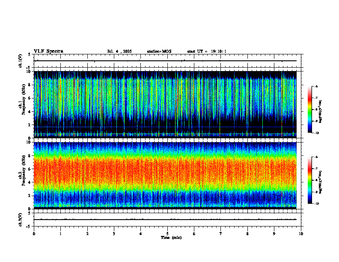
Task: Click the "VLF Spectra" title text
Action: 48,51
